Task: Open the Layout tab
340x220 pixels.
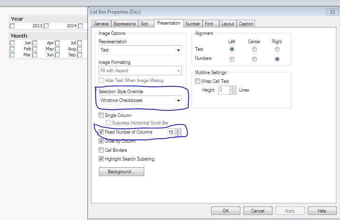Action: pos(228,24)
